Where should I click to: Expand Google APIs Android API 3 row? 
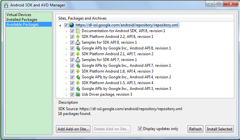(66, 89)
